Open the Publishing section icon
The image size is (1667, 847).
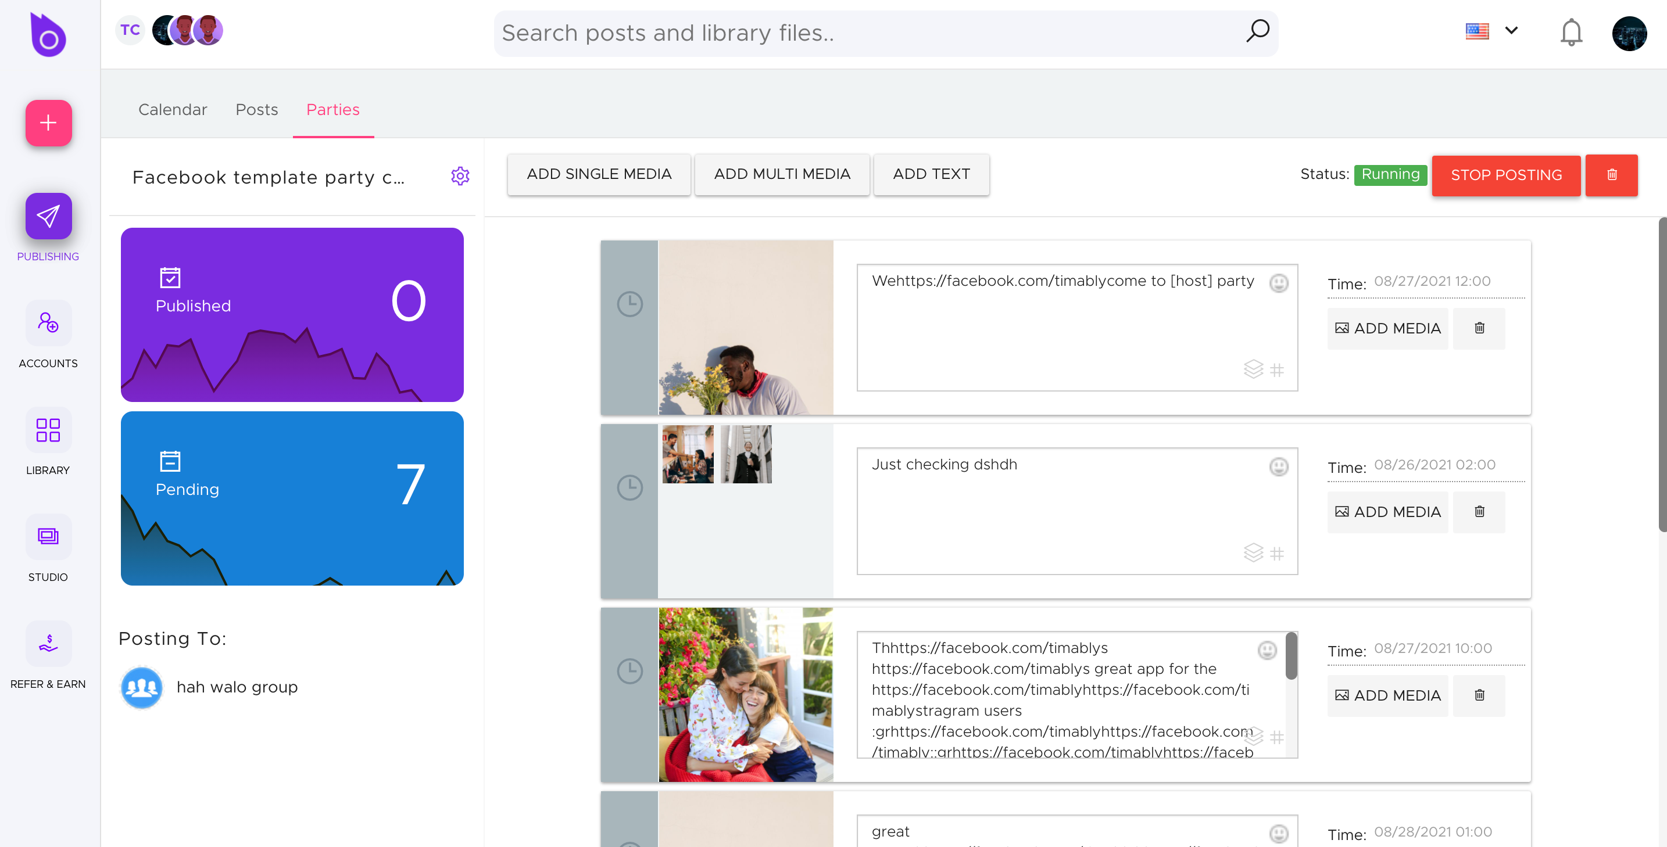click(x=49, y=216)
